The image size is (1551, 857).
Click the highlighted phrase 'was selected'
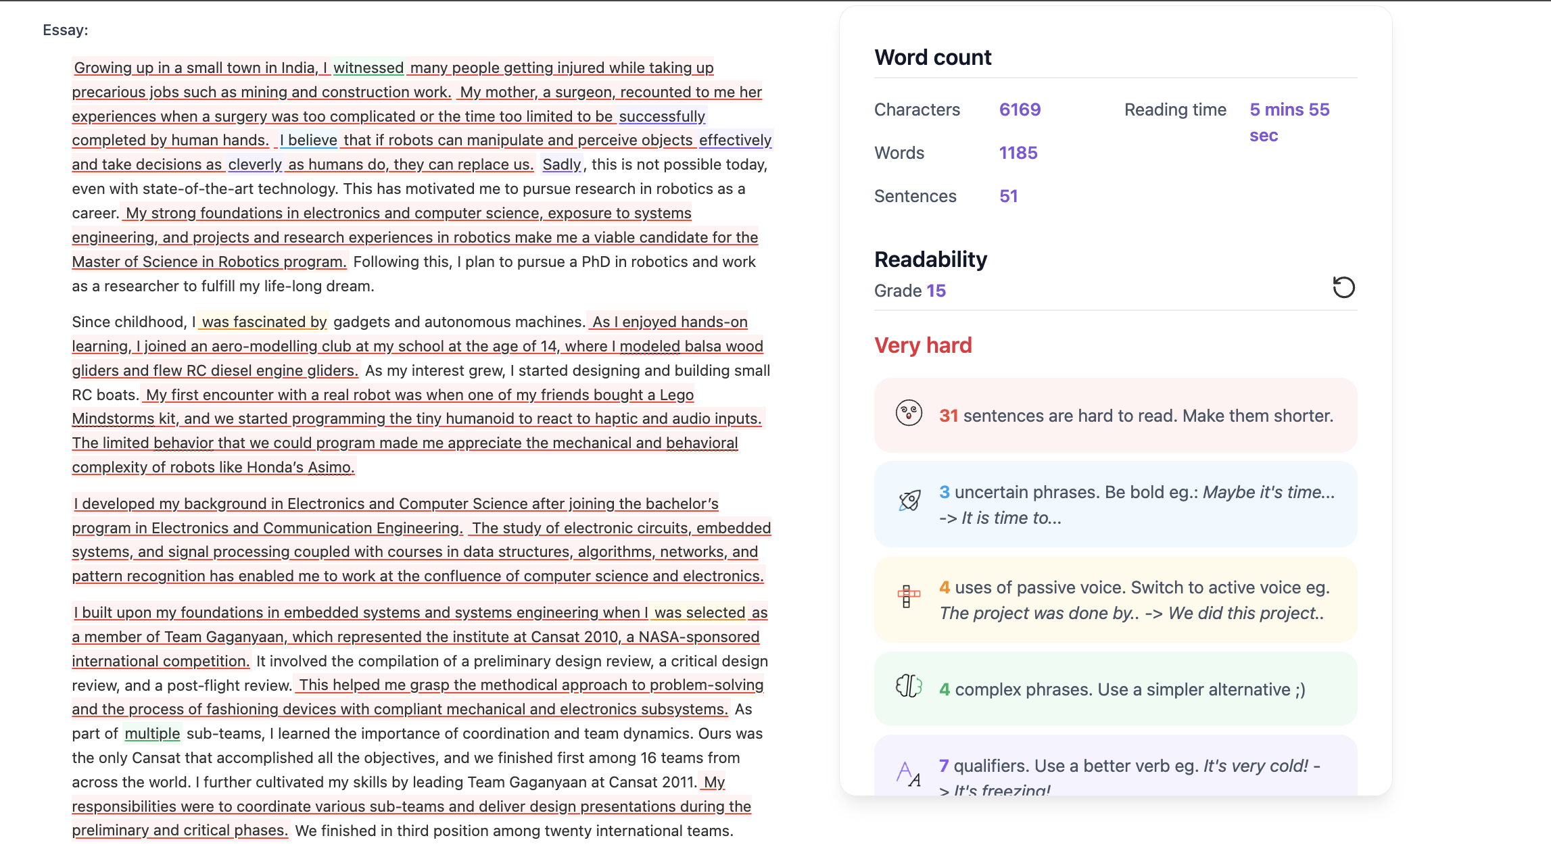[x=699, y=612]
